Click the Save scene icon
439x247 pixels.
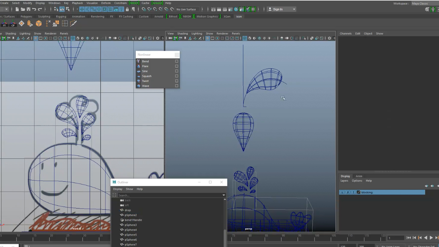(28, 9)
